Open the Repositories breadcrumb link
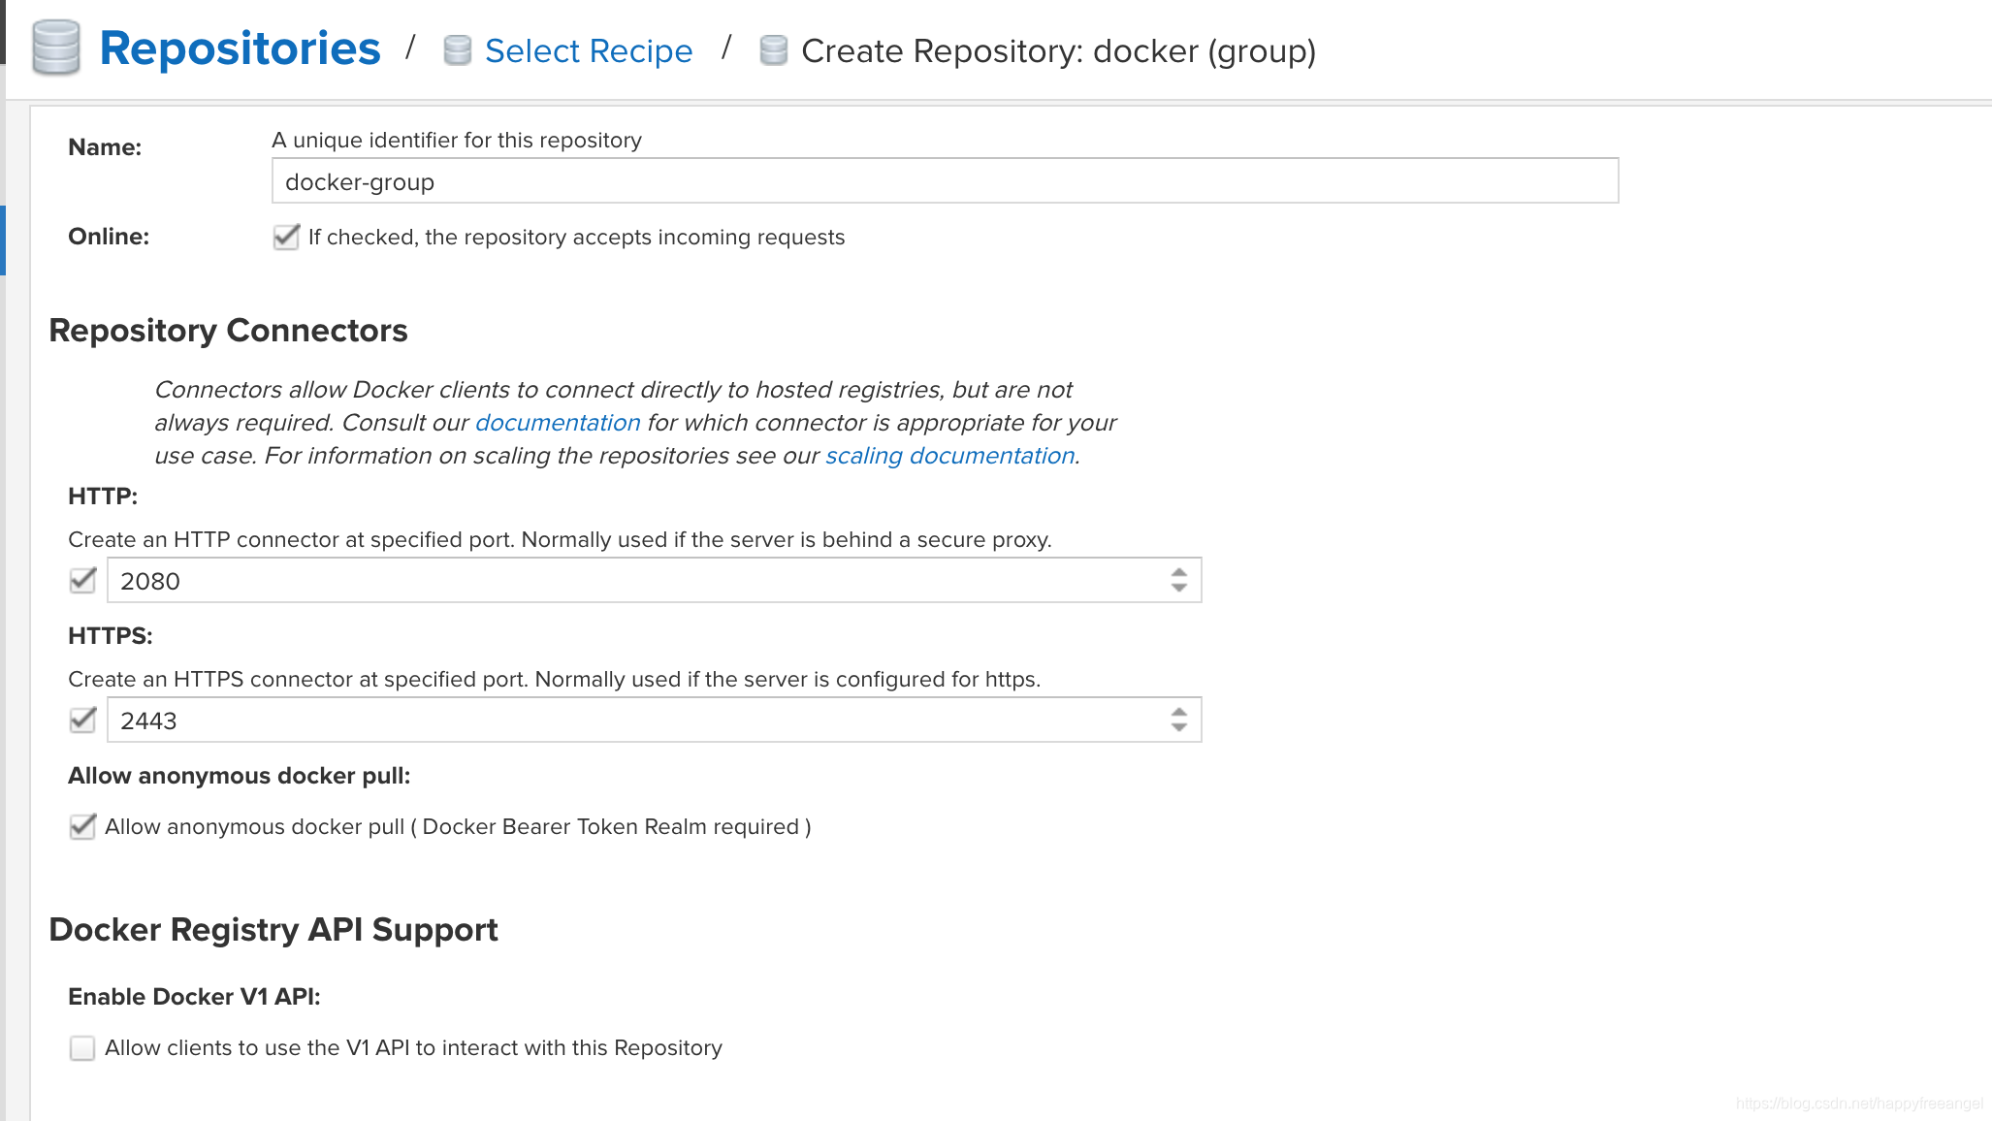Image resolution: width=1992 pixels, height=1121 pixels. pos(240,48)
